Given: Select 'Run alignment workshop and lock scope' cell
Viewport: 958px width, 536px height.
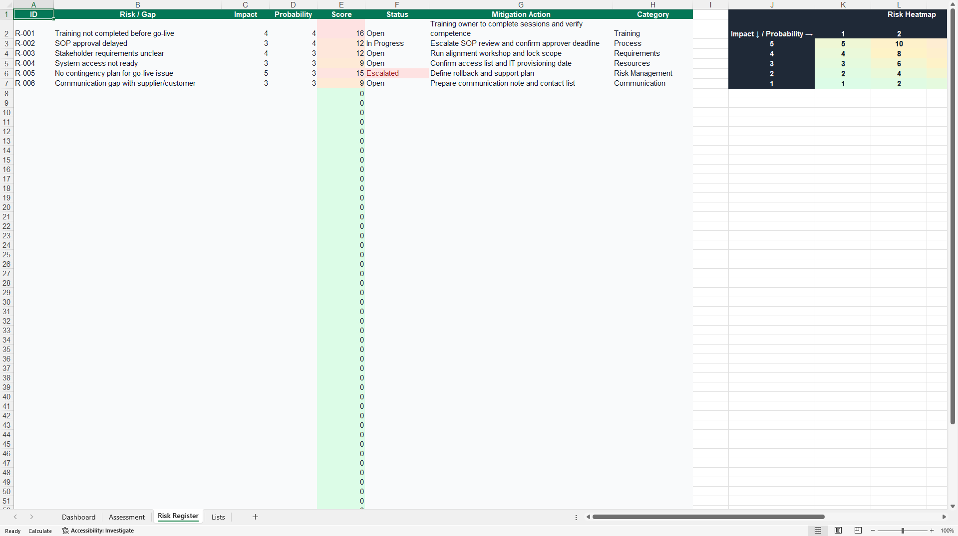Looking at the screenshot, I should [521, 53].
